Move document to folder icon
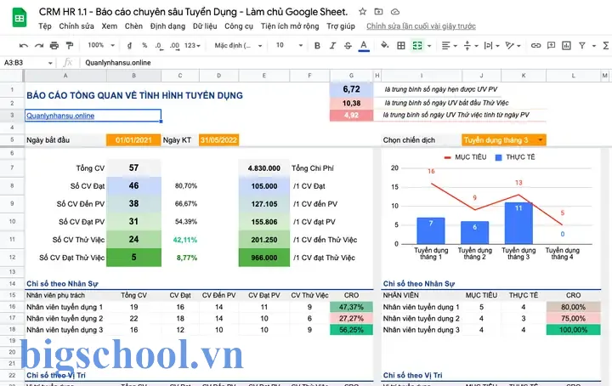 pyautogui.click(x=378, y=12)
